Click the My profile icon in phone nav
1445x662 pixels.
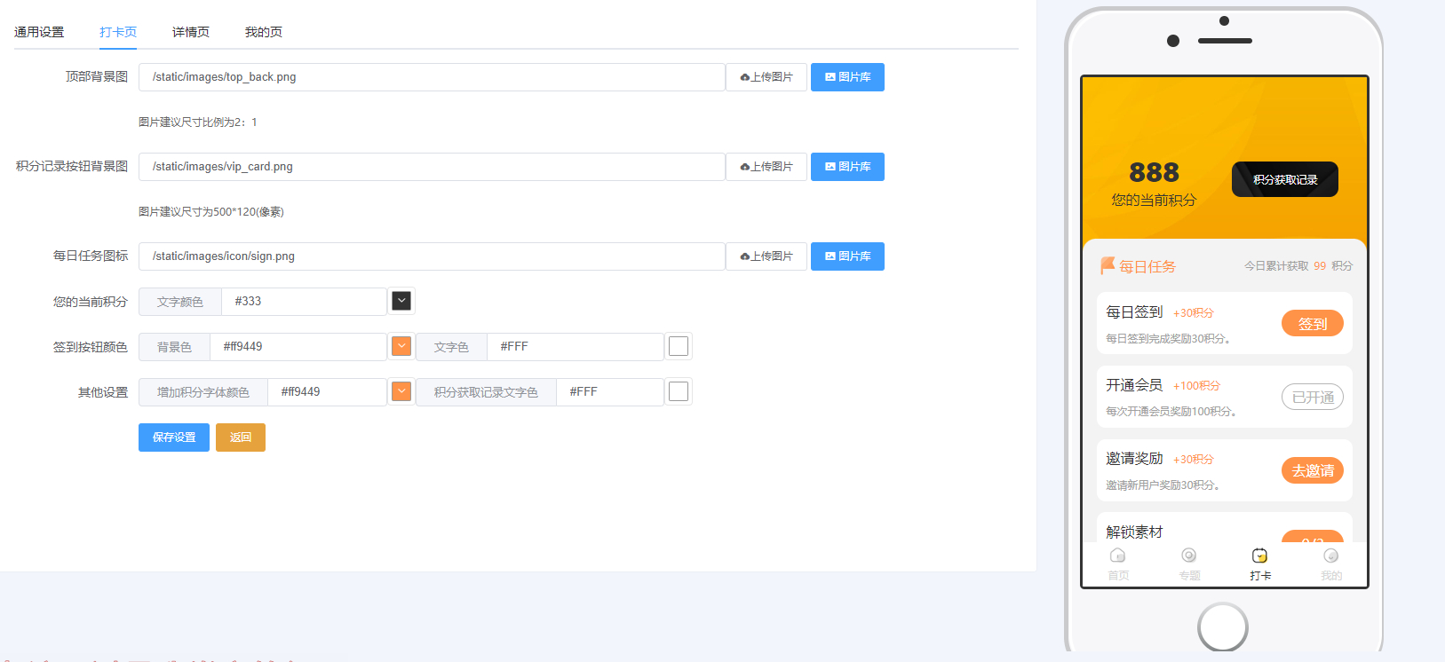pyautogui.click(x=1330, y=556)
